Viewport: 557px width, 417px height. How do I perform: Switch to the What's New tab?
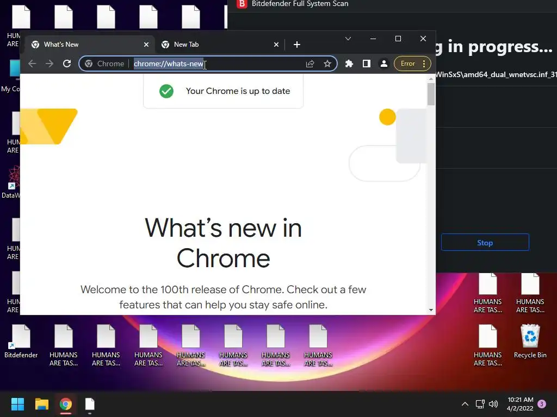90,45
